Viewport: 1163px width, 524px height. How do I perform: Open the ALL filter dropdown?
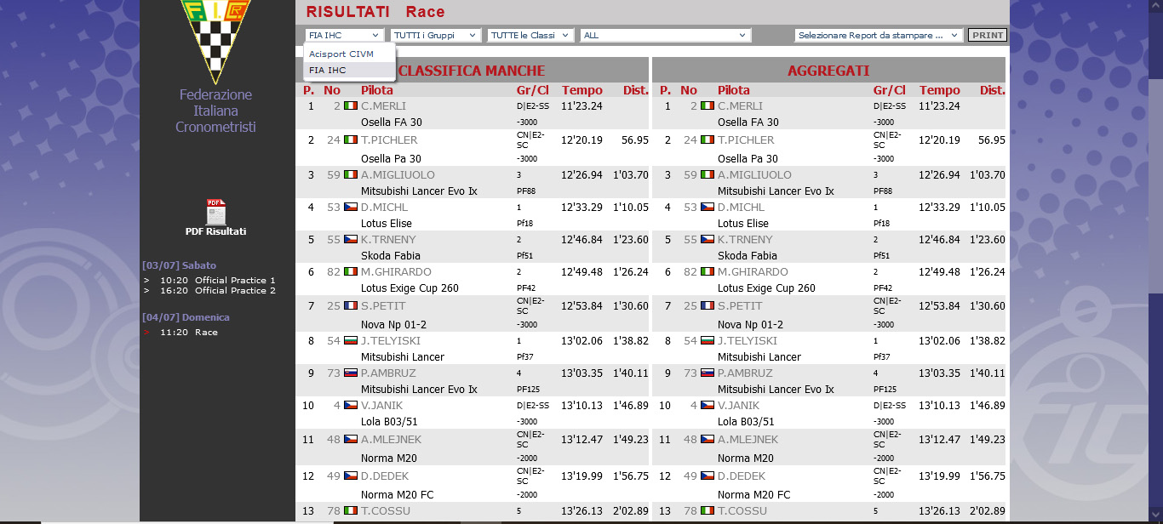click(x=666, y=36)
